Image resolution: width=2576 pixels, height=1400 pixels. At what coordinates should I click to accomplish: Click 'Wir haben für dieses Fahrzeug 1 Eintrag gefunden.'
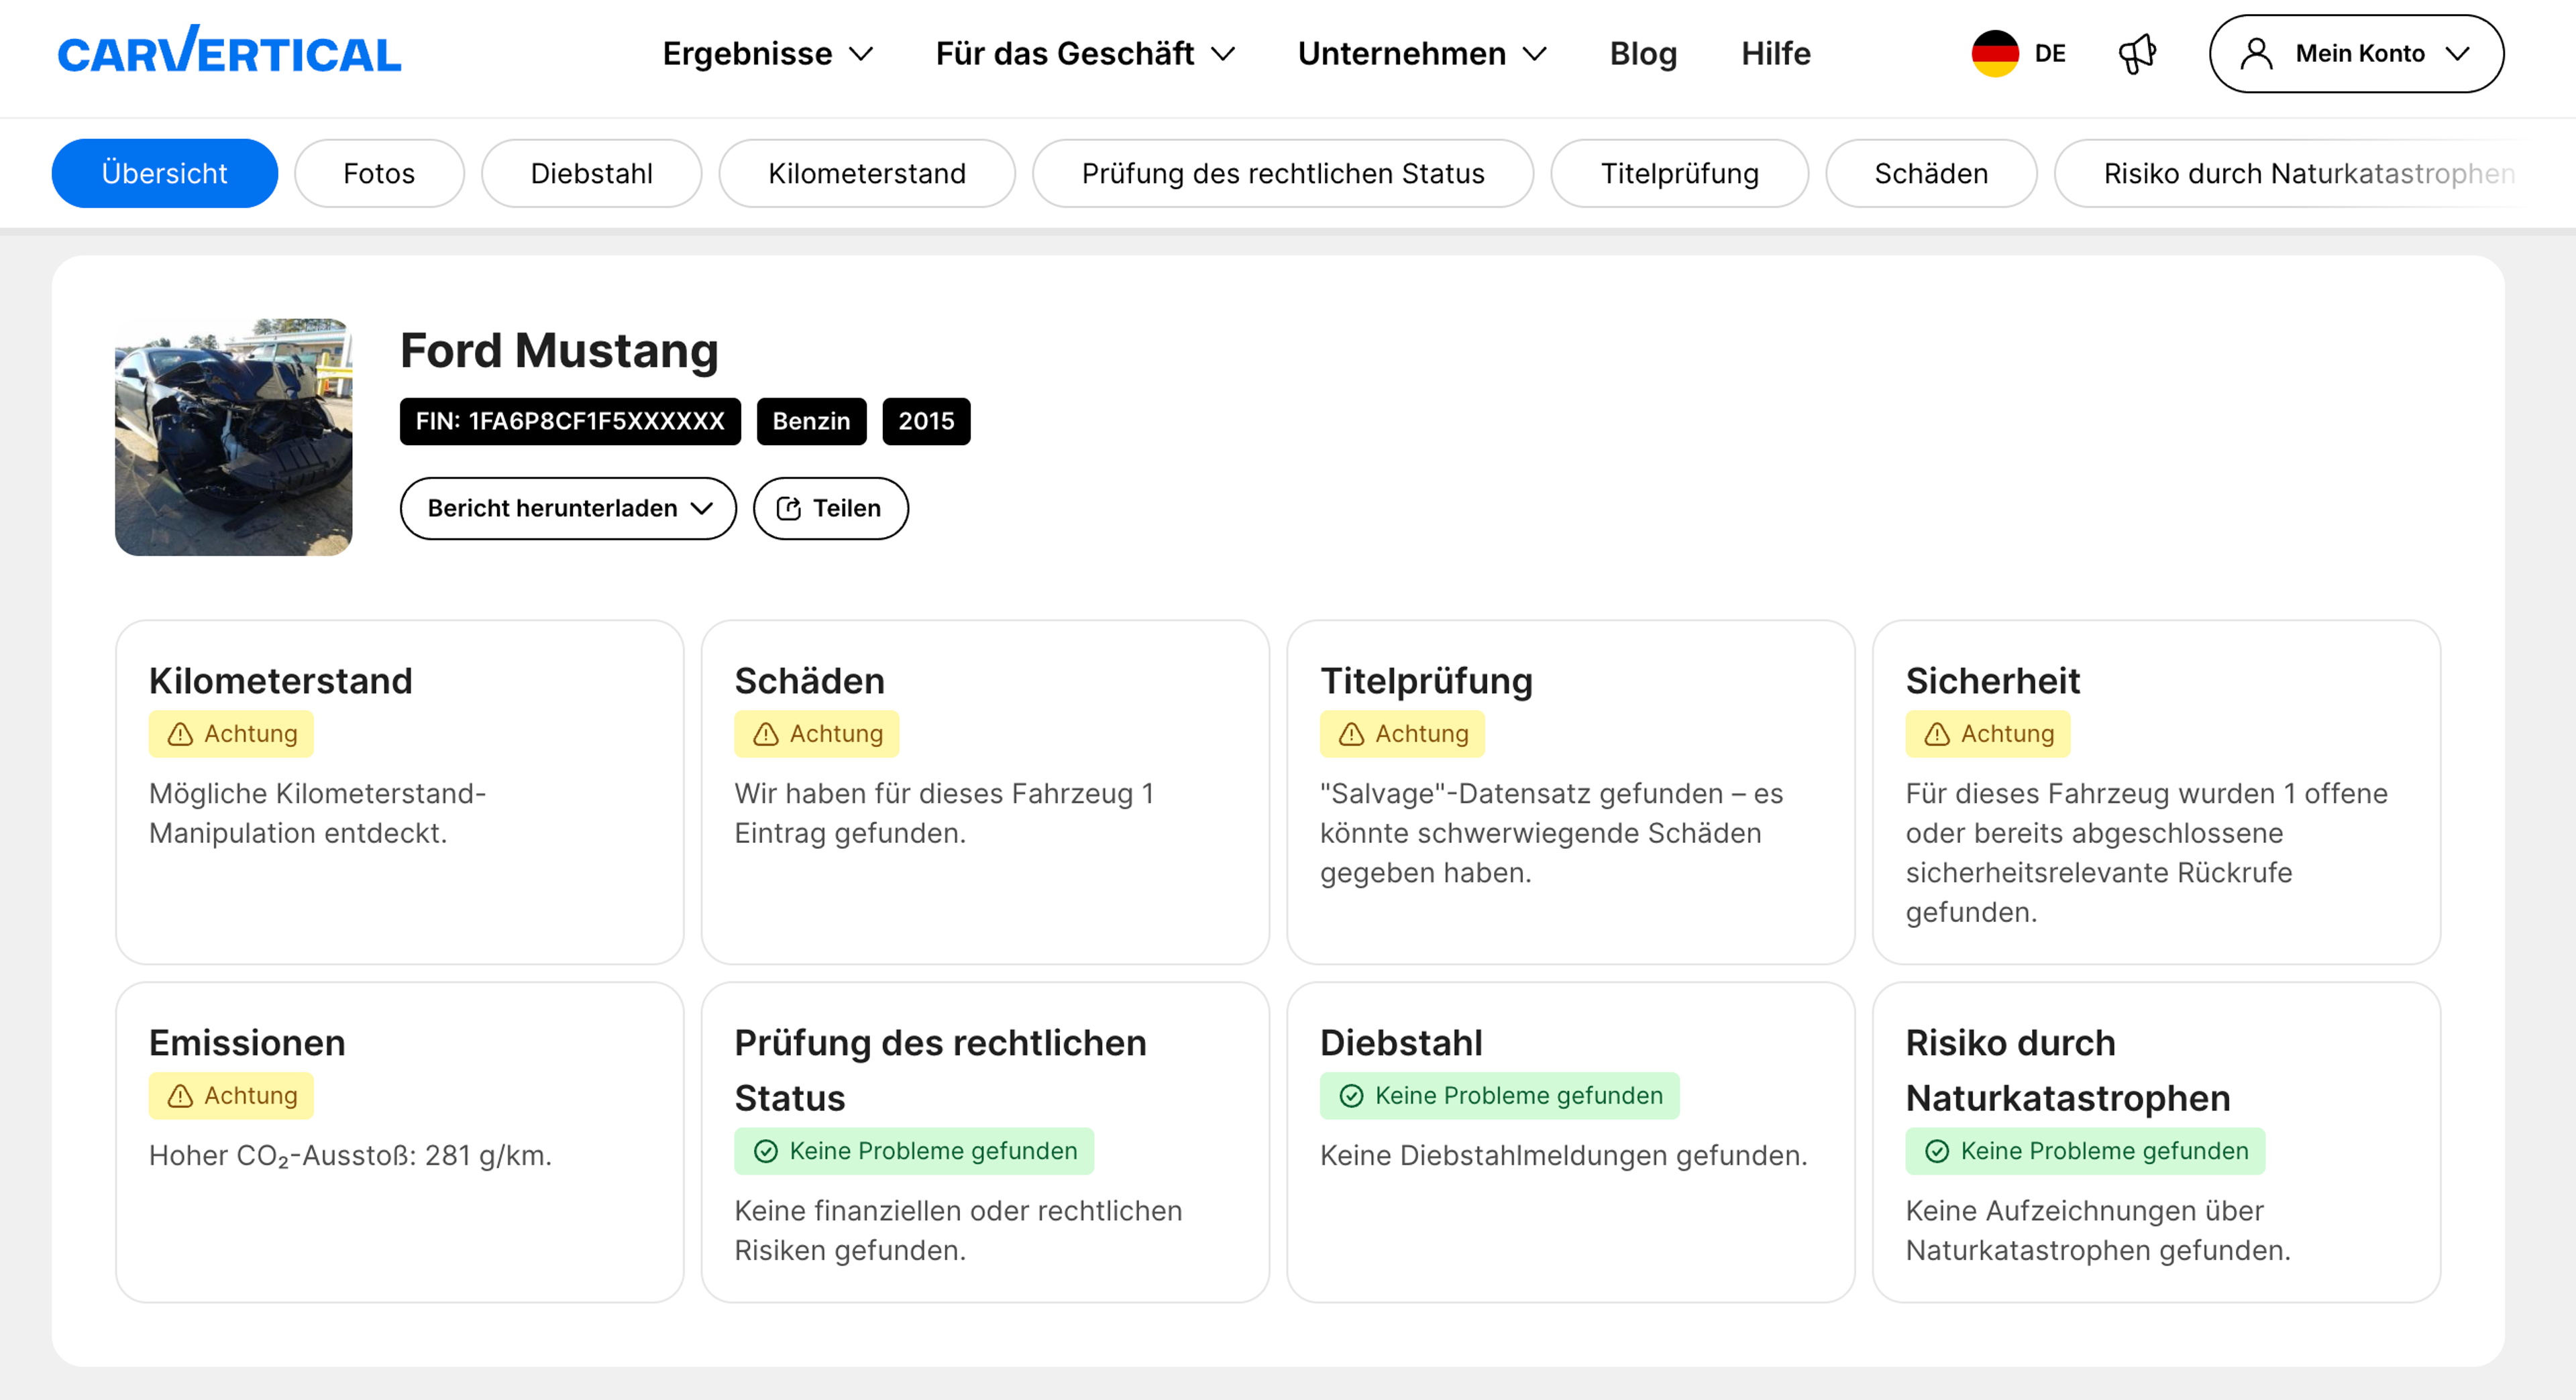pos(943,813)
